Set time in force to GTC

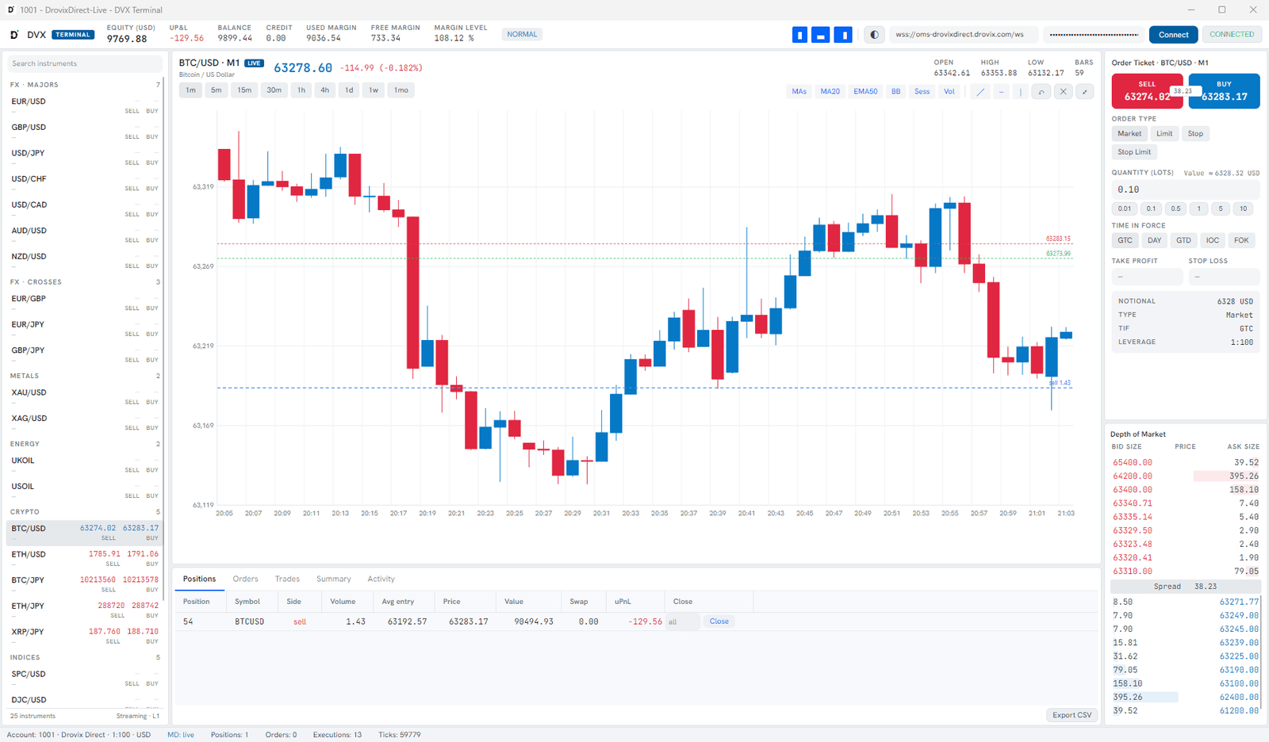pyautogui.click(x=1125, y=240)
